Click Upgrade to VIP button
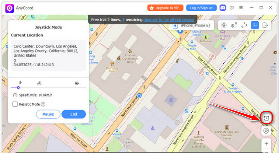The width and height of the screenshot is (279, 153). pyautogui.click(x=165, y=8)
